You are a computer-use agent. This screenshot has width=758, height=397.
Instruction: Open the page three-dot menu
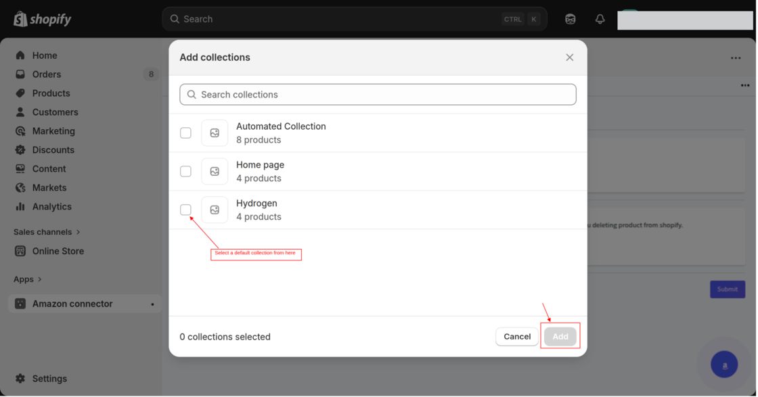tap(736, 58)
